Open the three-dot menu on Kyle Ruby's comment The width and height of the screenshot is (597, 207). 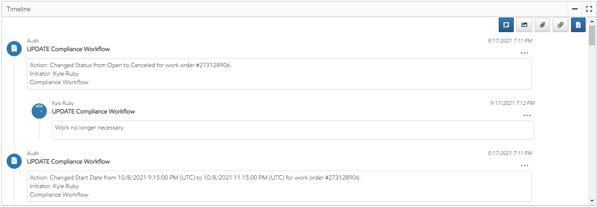(527, 116)
